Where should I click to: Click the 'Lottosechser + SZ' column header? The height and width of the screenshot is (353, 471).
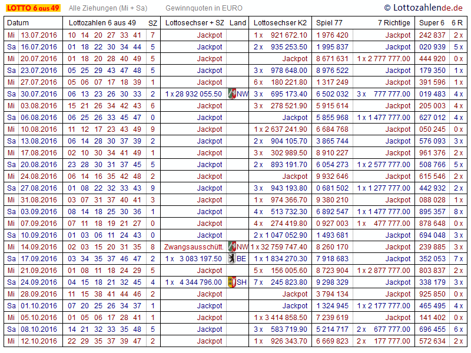pyautogui.click(x=195, y=23)
